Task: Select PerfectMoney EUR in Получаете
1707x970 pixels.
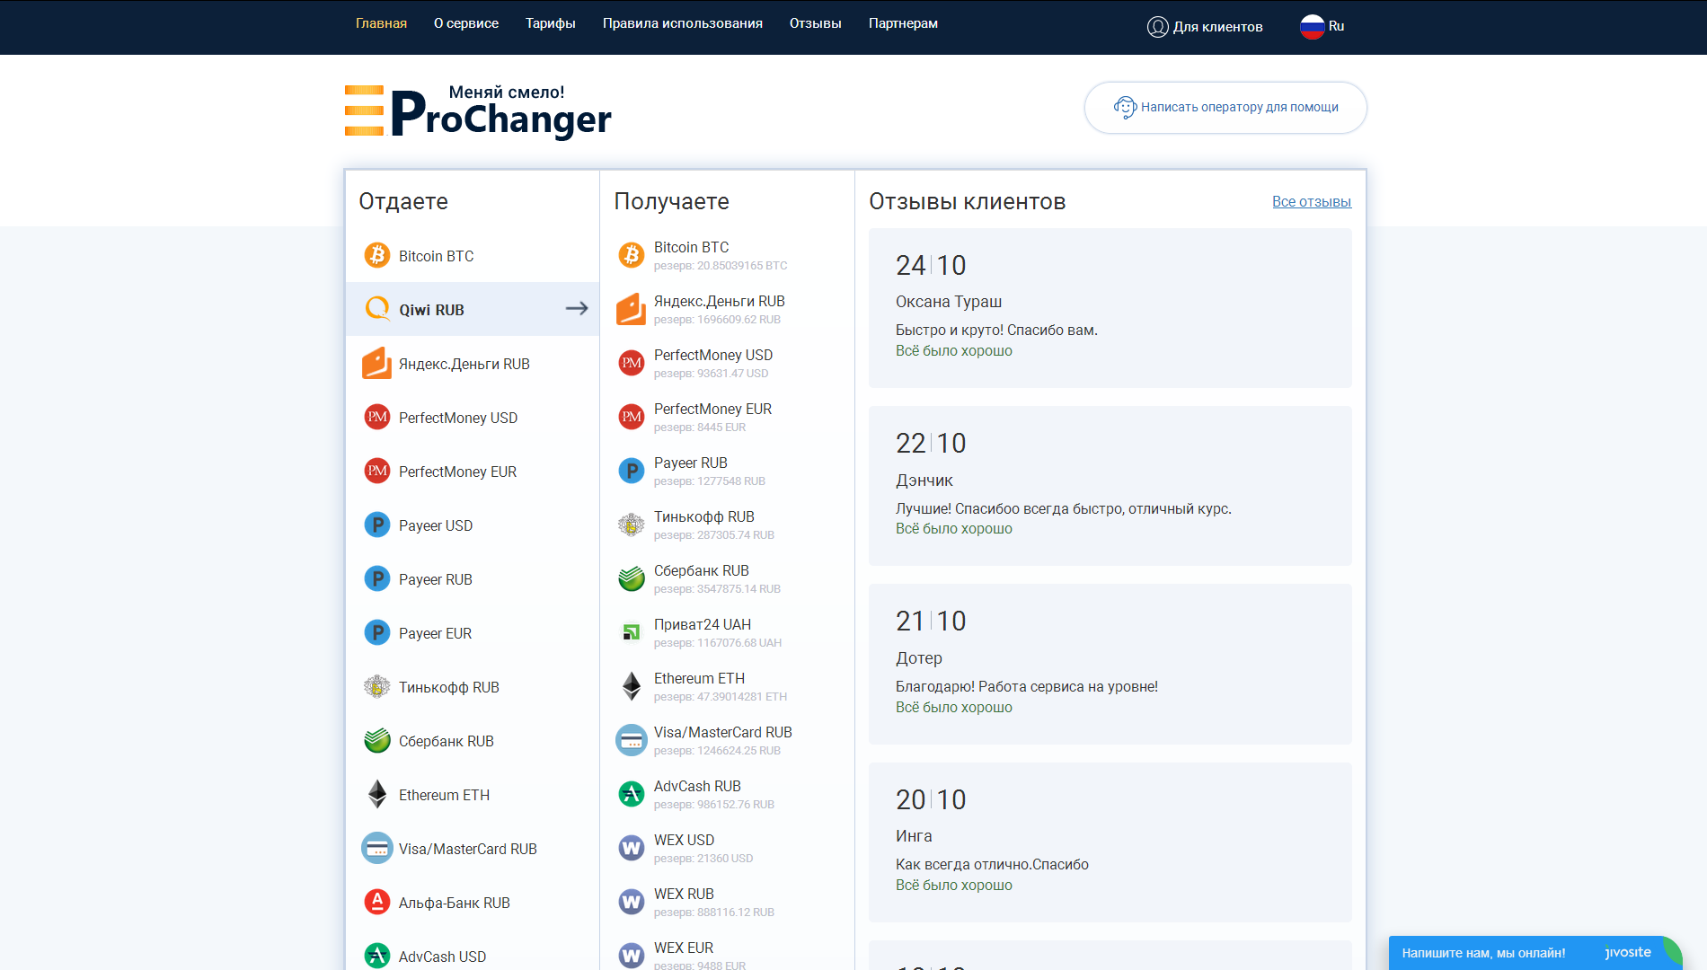Action: pos(726,417)
